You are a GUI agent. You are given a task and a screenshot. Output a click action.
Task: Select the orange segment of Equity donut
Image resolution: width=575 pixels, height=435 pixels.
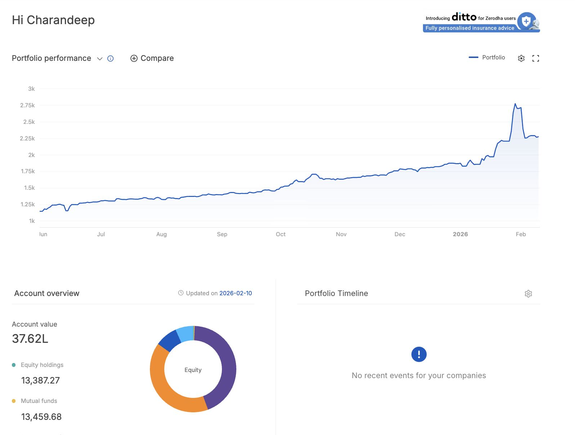click(x=166, y=389)
